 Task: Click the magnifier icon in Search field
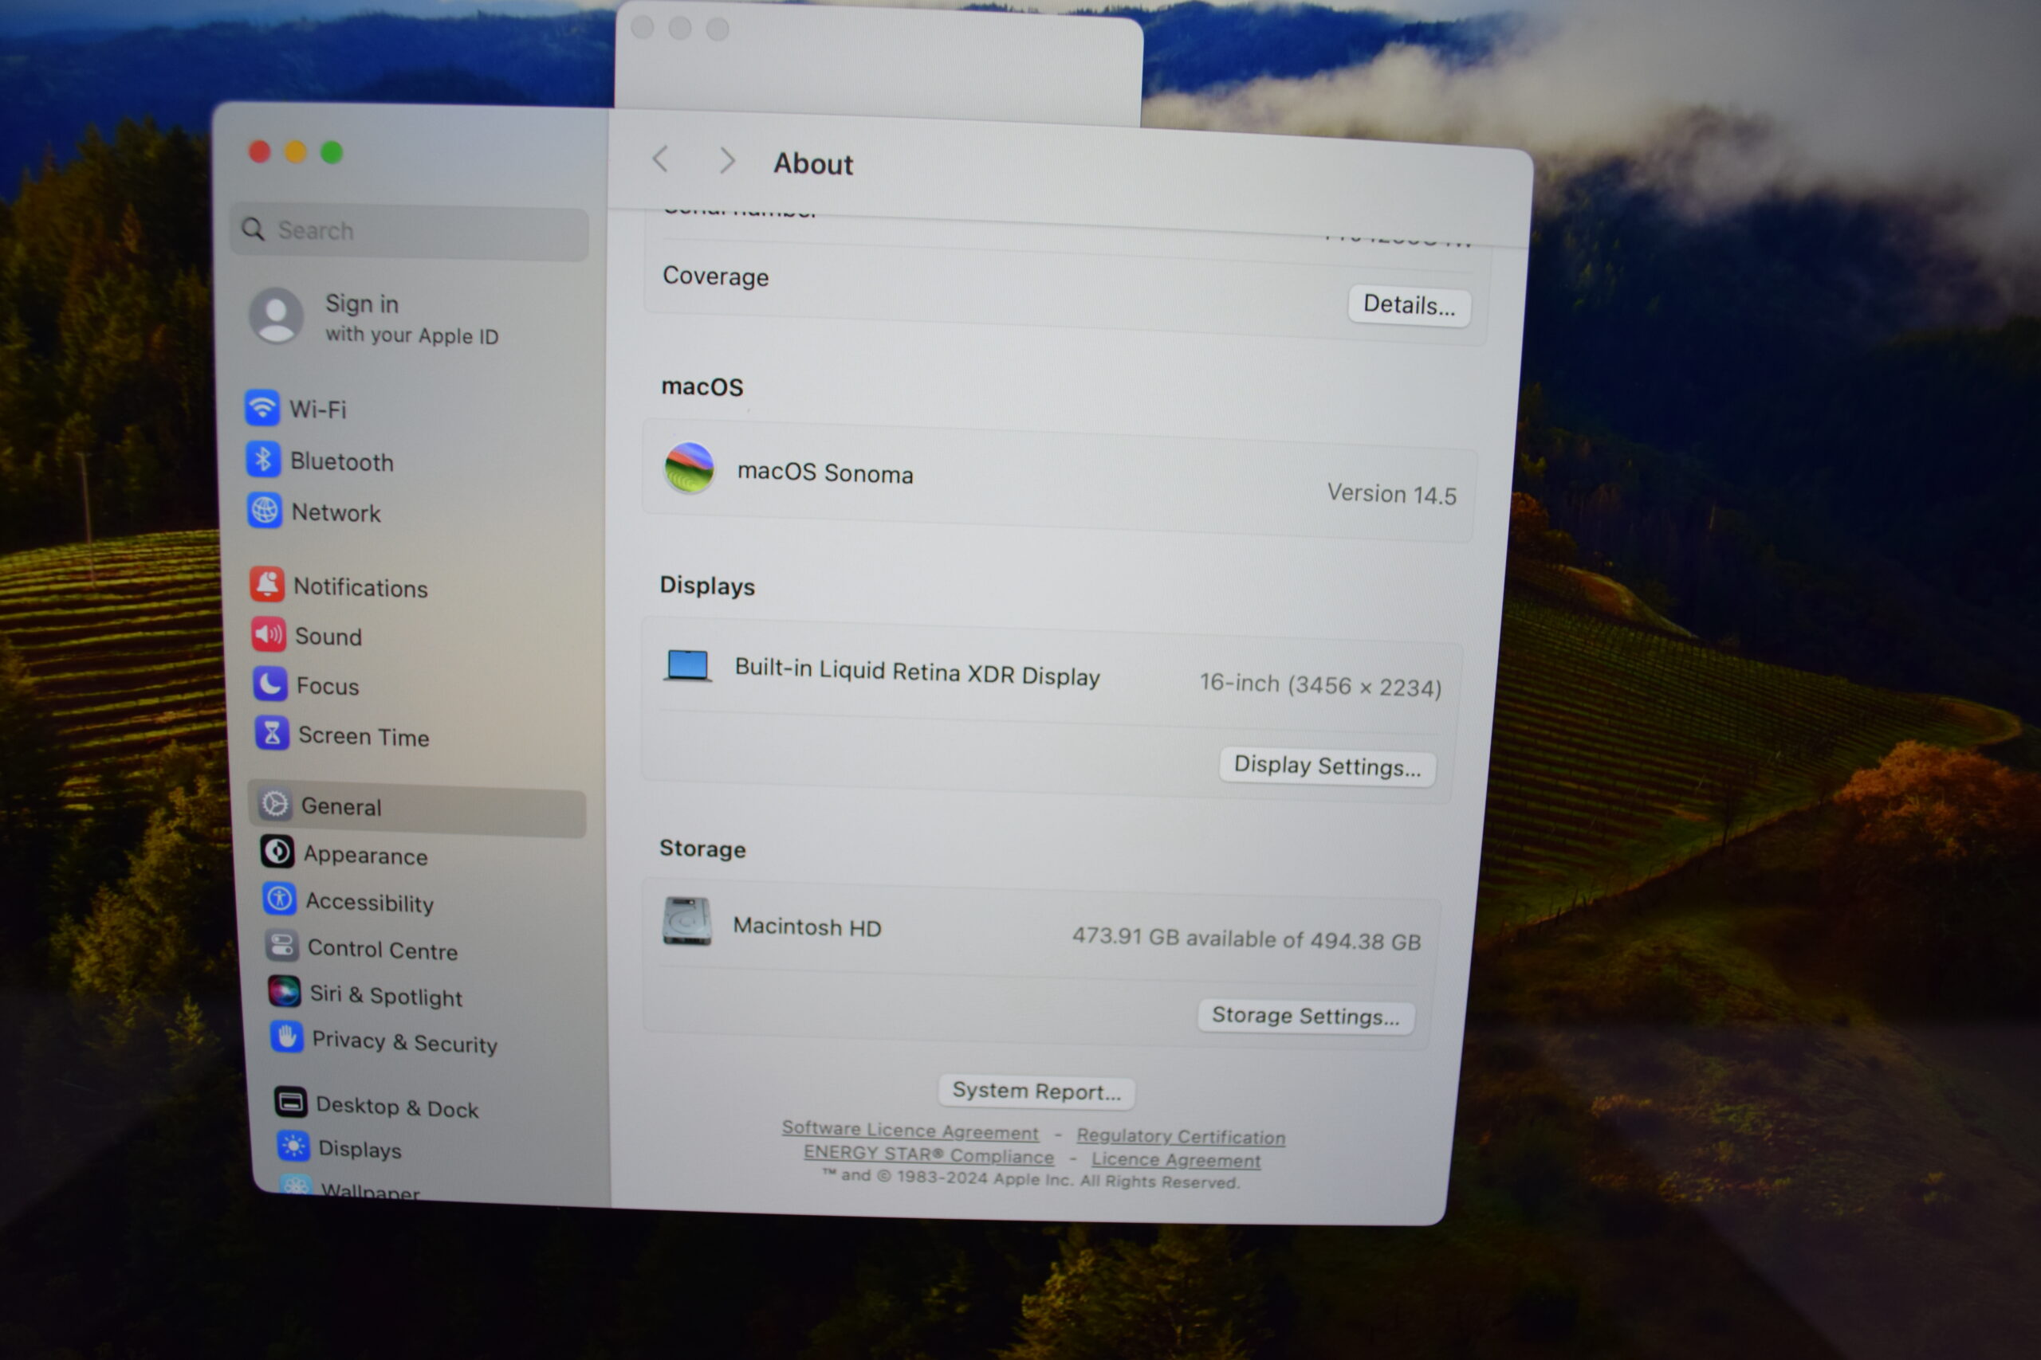tap(254, 229)
